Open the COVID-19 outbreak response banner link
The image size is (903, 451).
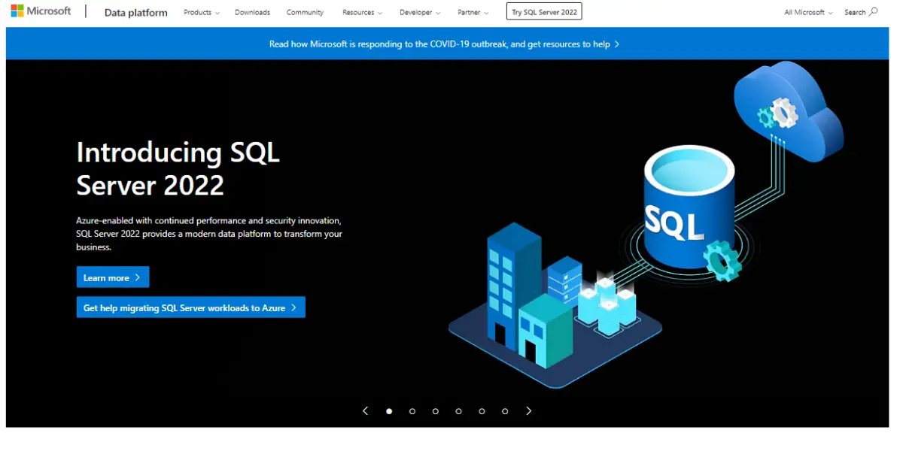(x=445, y=44)
